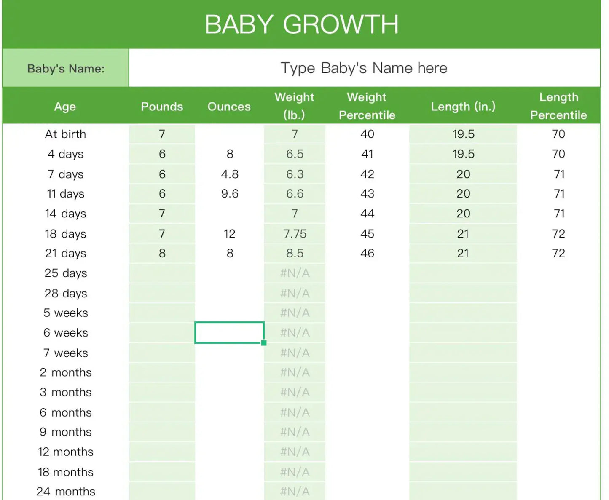Screen dimensions: 609x500
Task: Select the Weight cell showing 7.75
Action: point(295,234)
